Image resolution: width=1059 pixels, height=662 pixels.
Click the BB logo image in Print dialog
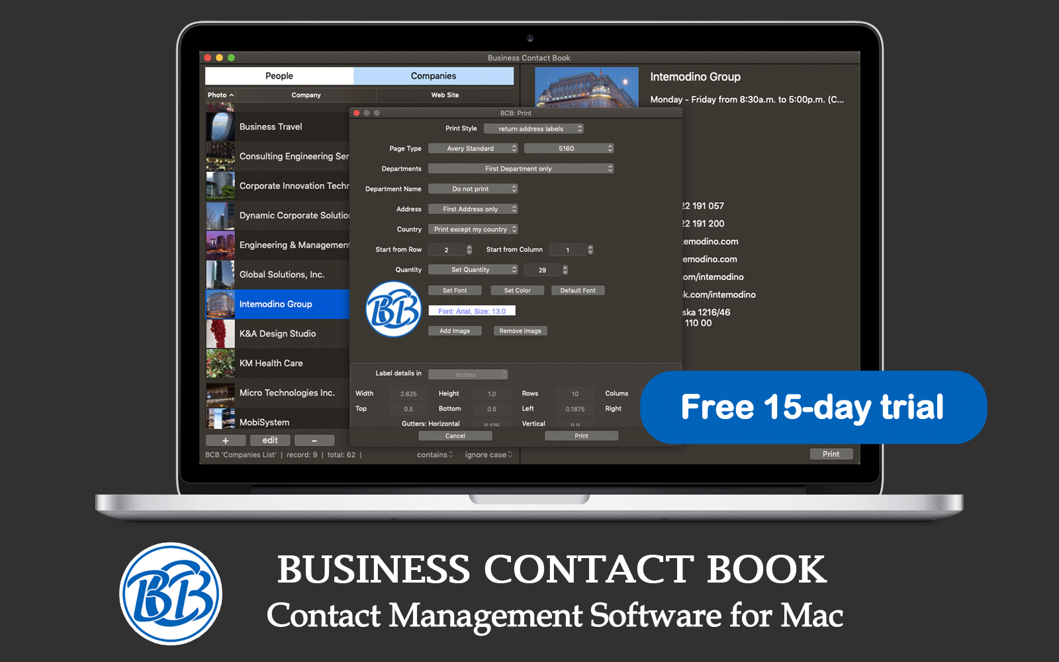394,309
